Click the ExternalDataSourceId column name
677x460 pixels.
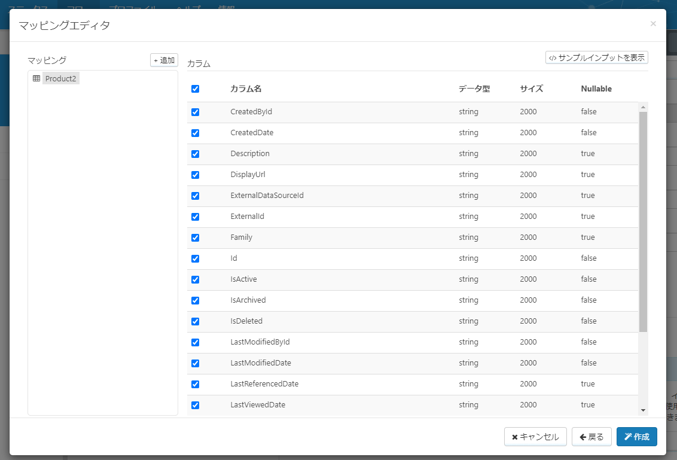pyautogui.click(x=267, y=195)
